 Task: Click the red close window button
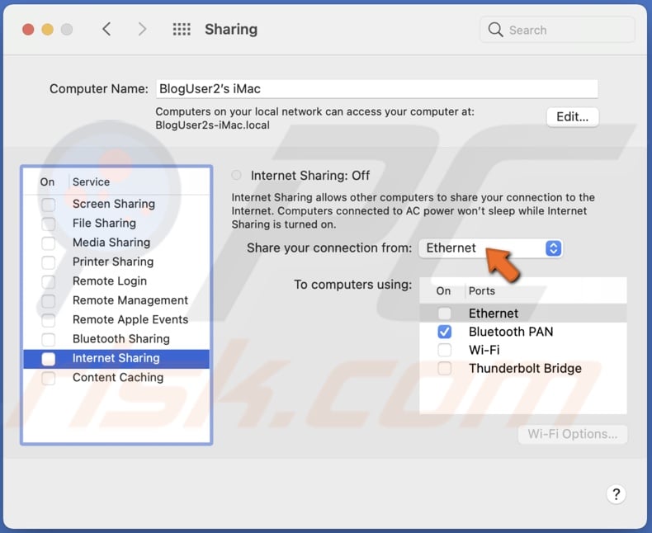click(28, 30)
